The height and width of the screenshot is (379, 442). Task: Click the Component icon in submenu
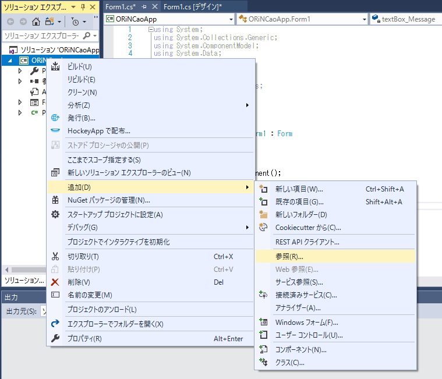point(263,349)
